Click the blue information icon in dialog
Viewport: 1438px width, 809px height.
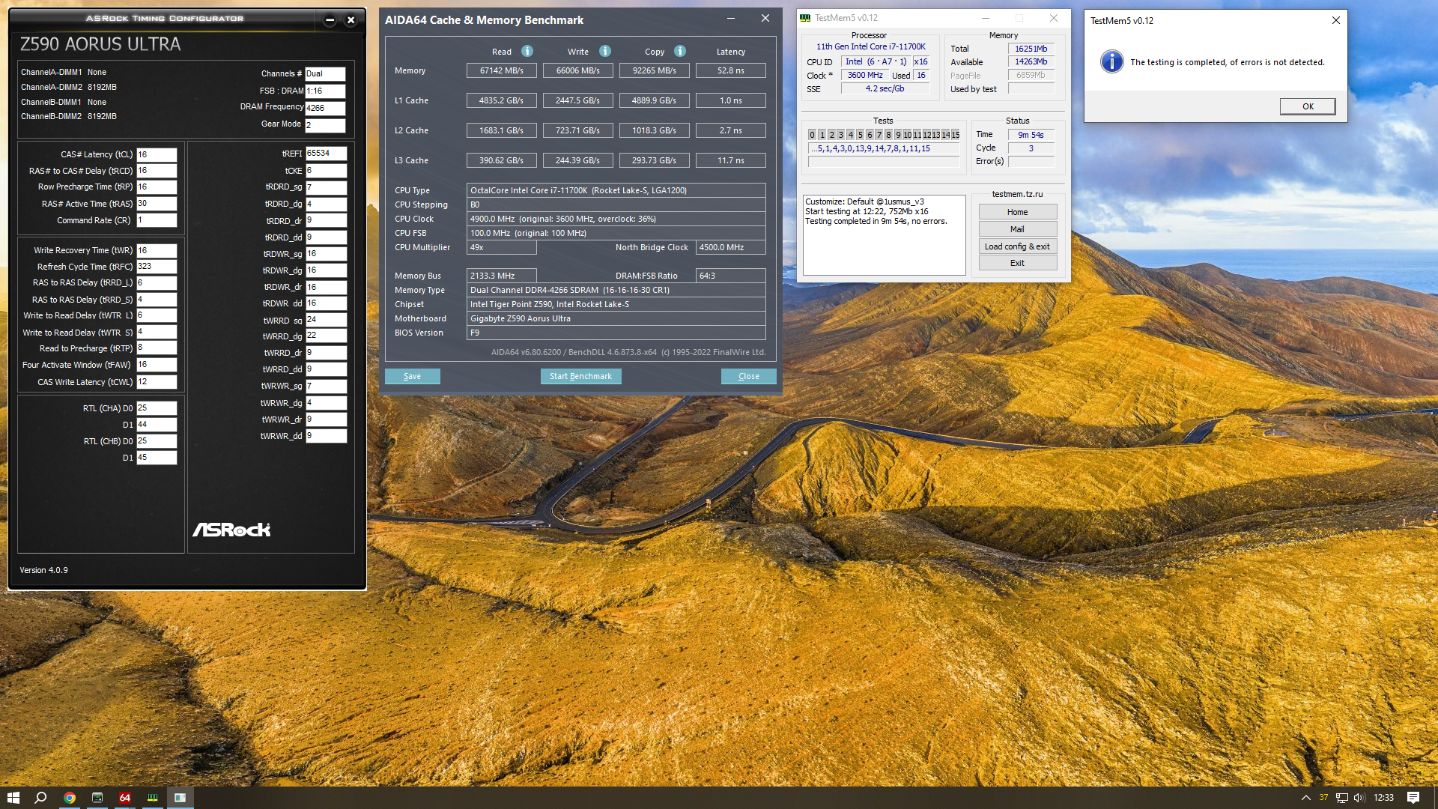click(1111, 61)
